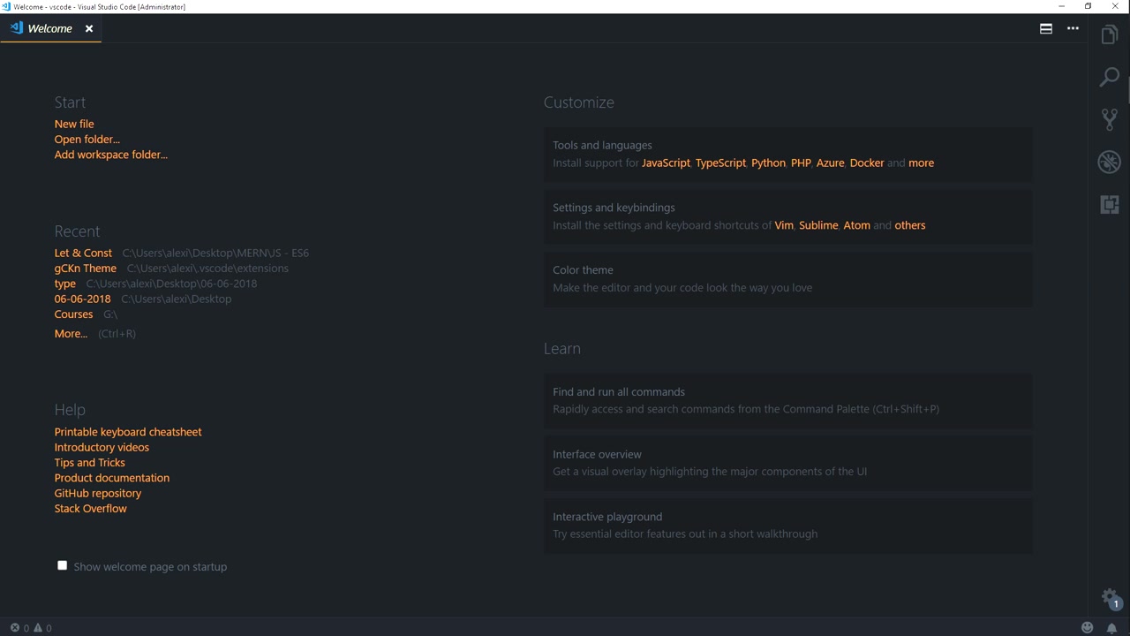The image size is (1130, 636).
Task: Select the Welcome tab
Action: 50,28
